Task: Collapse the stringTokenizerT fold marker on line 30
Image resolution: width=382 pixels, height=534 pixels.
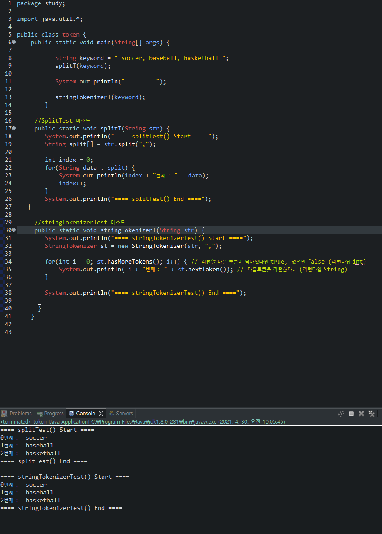Action: pyautogui.click(x=13, y=230)
